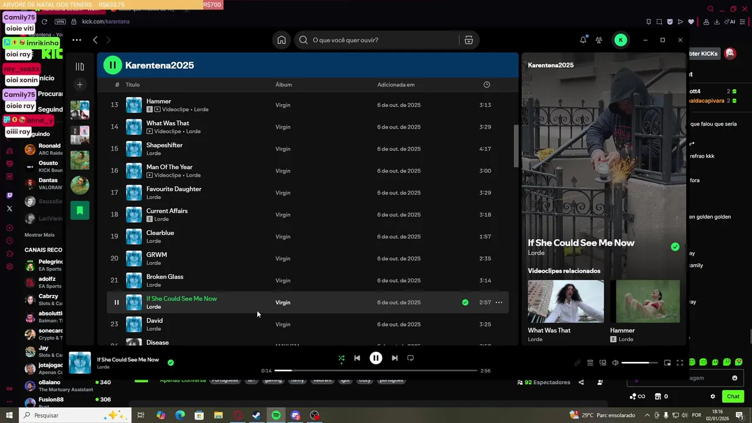Skip to previous track
The height and width of the screenshot is (423, 752).
click(357, 358)
